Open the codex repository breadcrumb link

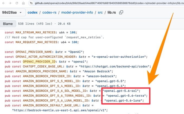[32, 12]
